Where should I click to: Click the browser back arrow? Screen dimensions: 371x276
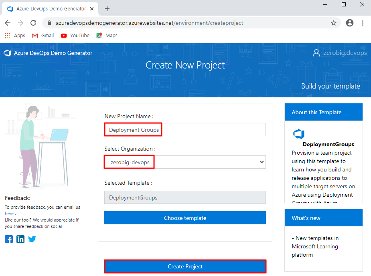8,23
